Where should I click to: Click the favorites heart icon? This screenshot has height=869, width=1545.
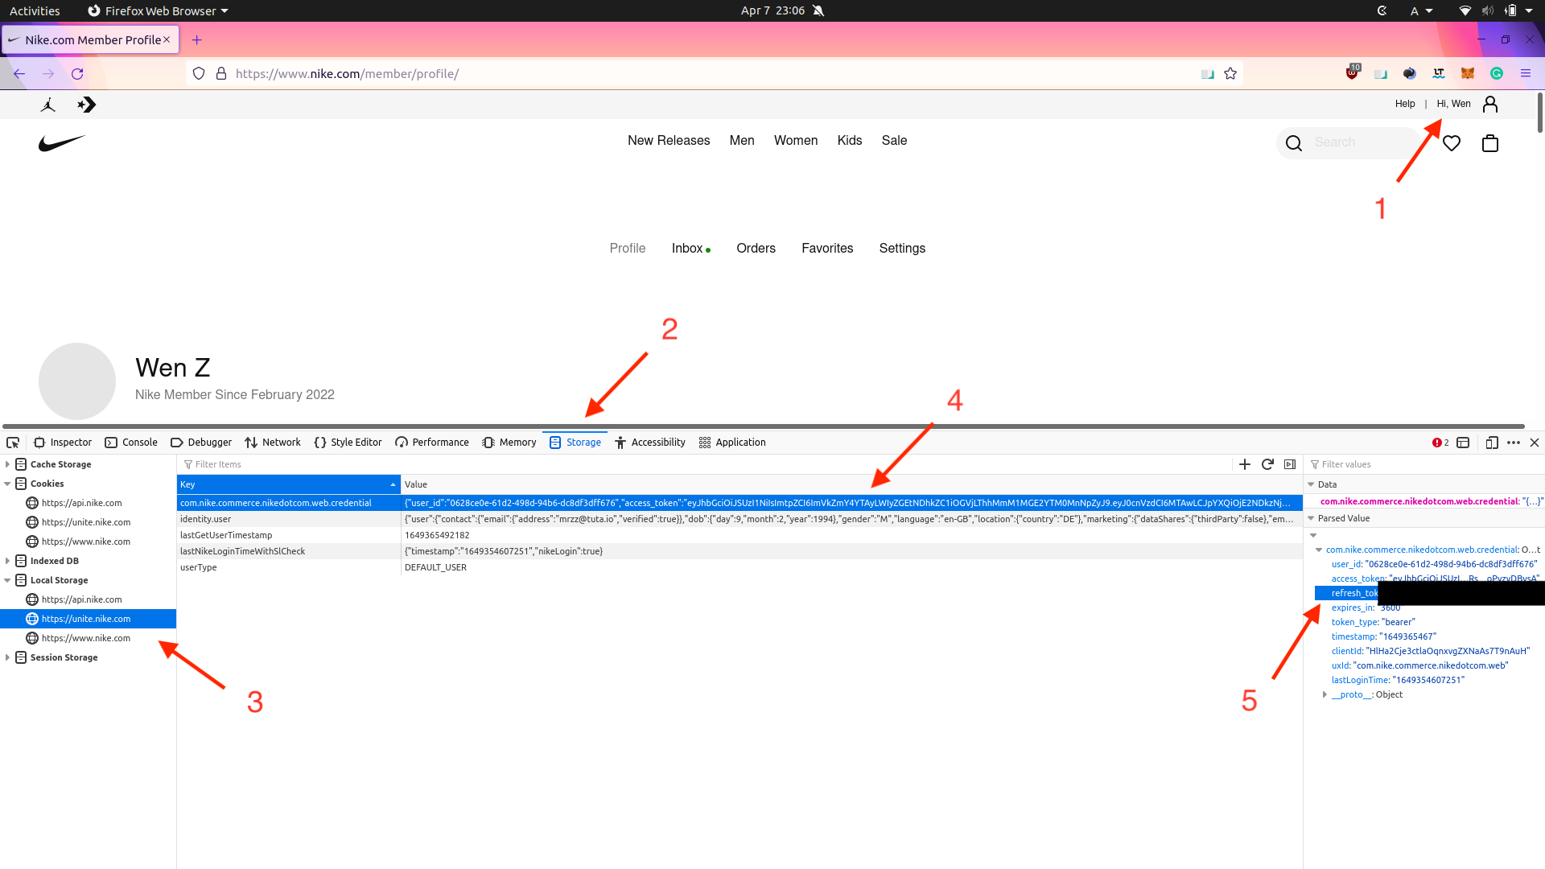pos(1451,143)
